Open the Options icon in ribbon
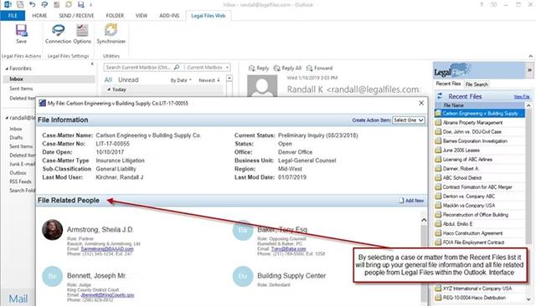The height and width of the screenshot is (306, 536). tap(82, 30)
